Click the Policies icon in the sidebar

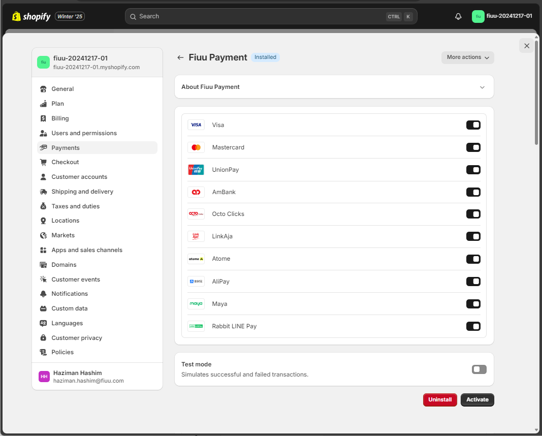(43, 352)
